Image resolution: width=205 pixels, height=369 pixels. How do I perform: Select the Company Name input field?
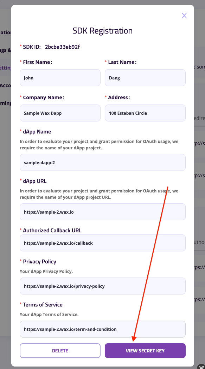tap(60, 113)
